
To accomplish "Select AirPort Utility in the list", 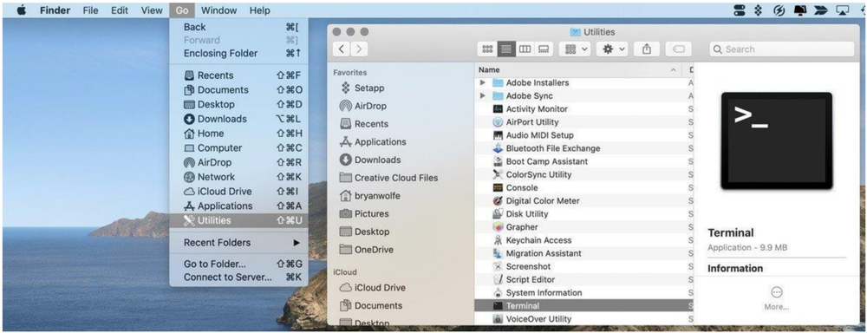I will click(x=583, y=122).
